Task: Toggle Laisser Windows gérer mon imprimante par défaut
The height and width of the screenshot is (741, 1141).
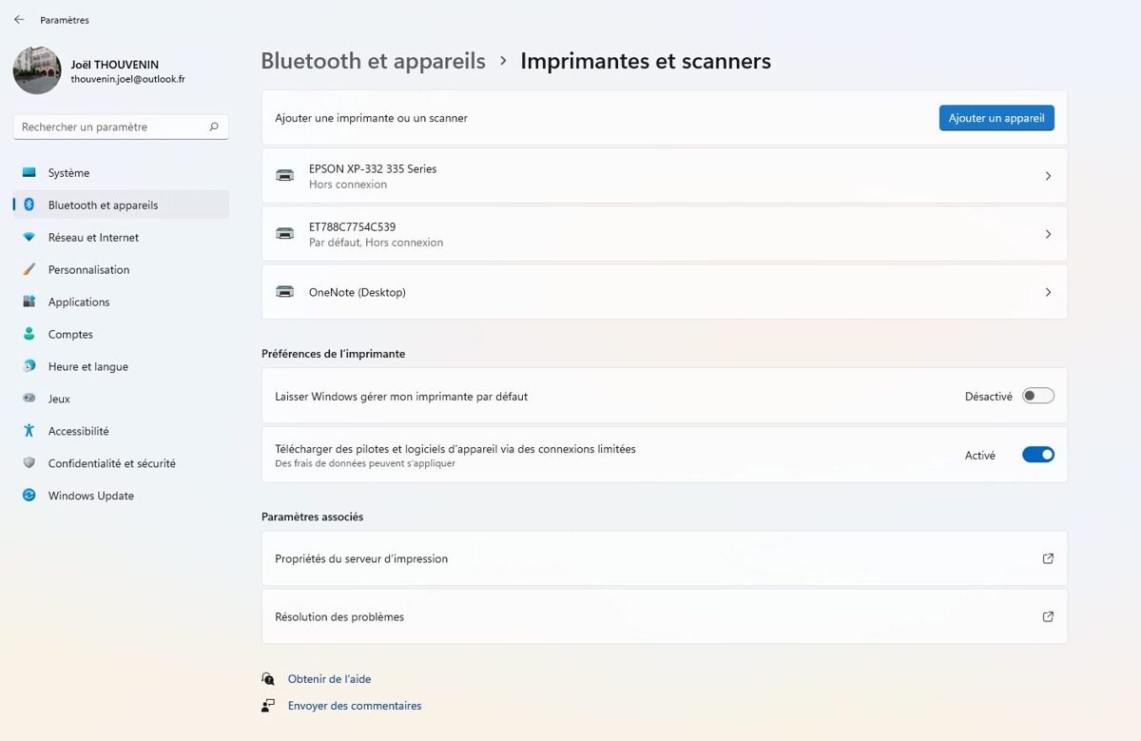Action: click(x=1038, y=396)
